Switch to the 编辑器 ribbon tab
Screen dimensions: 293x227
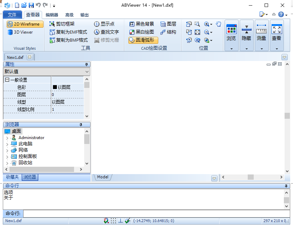(52, 15)
